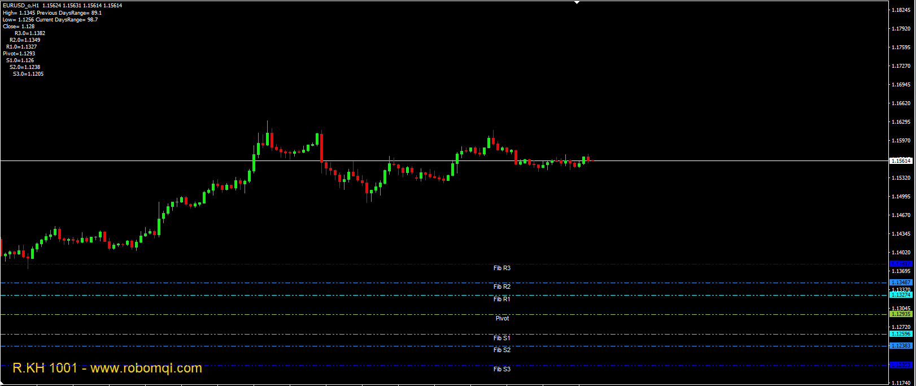
Task: Click 1.16295 on the price scale
Action: (x=901, y=122)
